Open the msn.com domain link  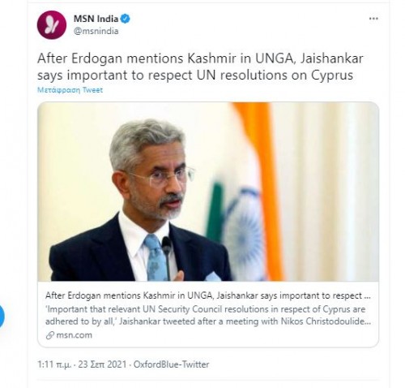(x=74, y=335)
